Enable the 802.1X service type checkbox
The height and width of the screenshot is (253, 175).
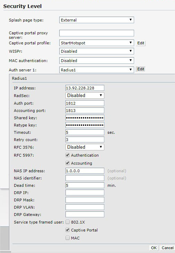pyautogui.click(x=68, y=222)
